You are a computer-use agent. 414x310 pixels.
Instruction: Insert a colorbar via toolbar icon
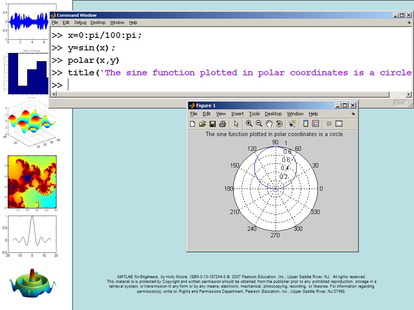[x=306, y=124]
